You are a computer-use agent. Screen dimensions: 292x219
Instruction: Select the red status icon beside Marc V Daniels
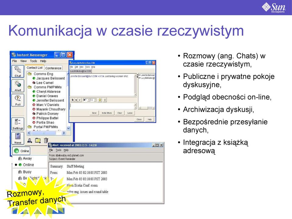coord(34,105)
